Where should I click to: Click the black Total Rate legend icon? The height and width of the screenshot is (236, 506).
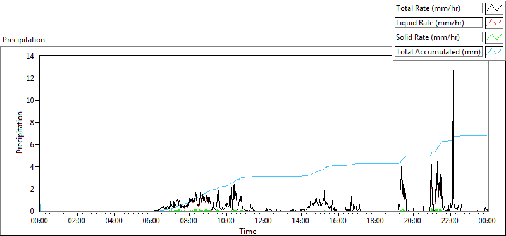pyautogui.click(x=494, y=8)
